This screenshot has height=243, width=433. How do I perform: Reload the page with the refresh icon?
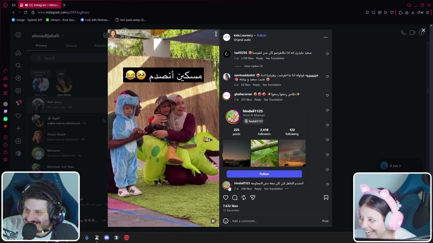pos(25,12)
